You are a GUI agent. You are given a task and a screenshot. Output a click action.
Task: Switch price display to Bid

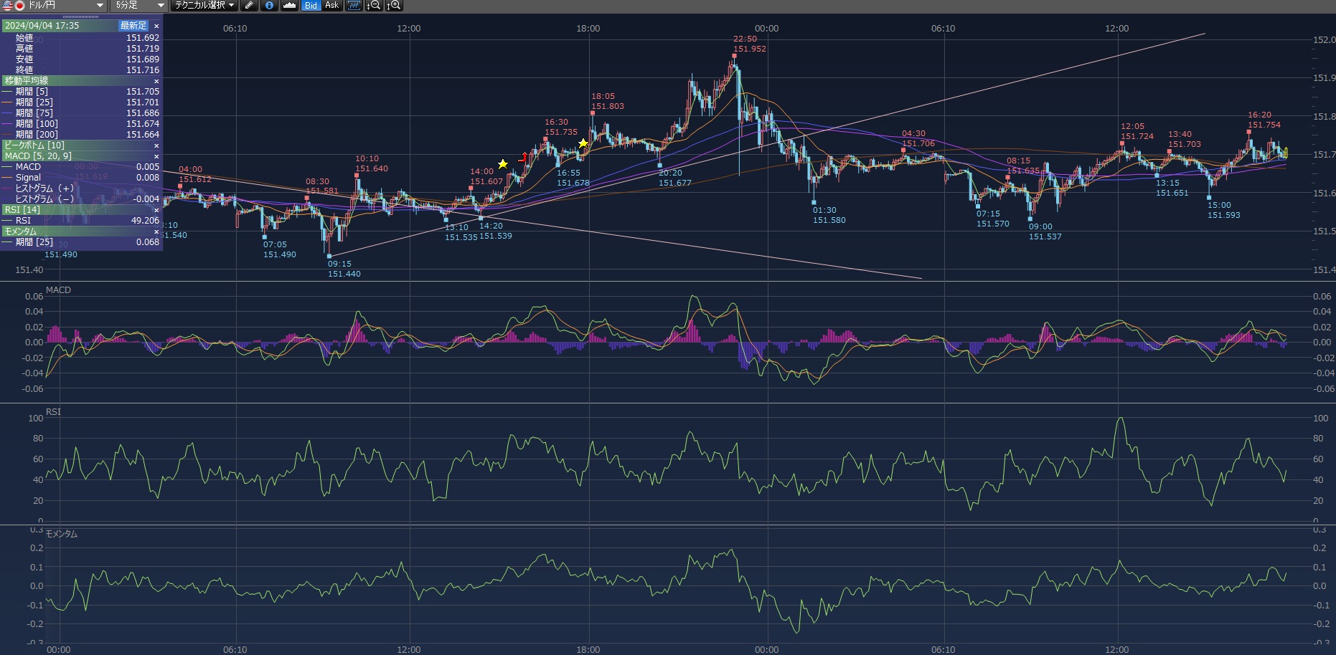[x=311, y=6]
